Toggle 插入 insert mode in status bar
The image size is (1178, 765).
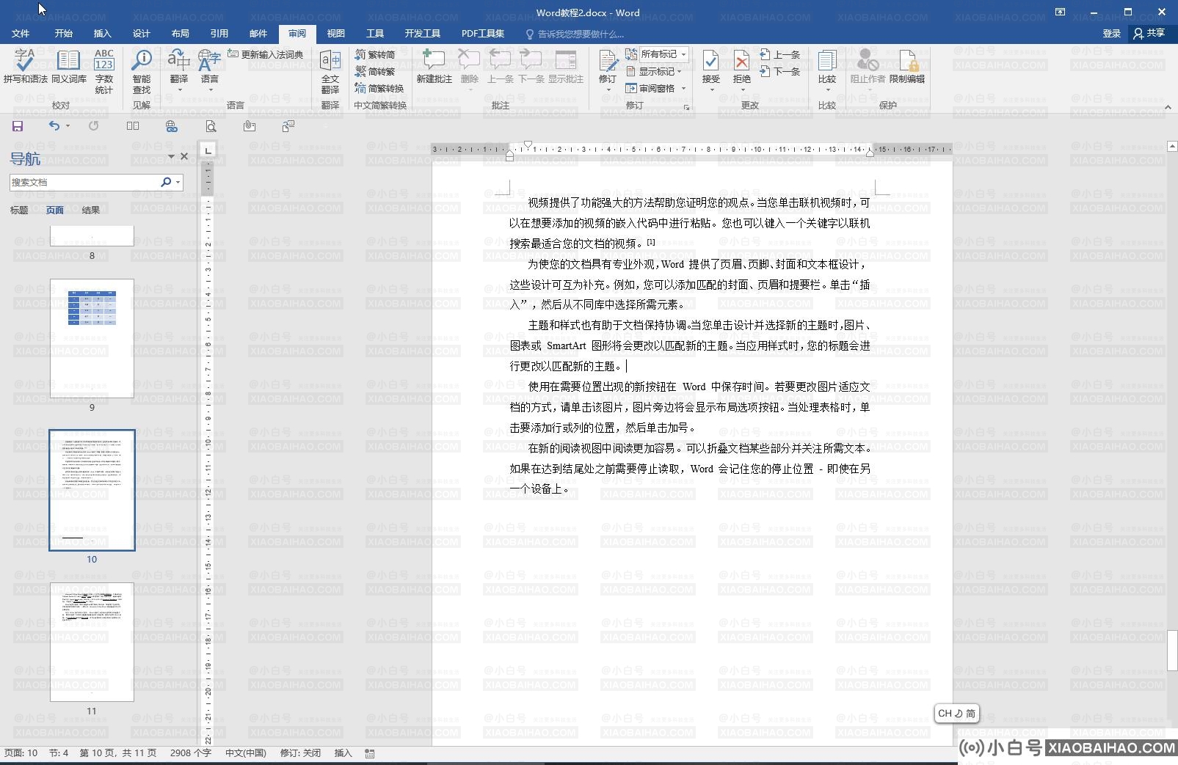click(x=343, y=753)
